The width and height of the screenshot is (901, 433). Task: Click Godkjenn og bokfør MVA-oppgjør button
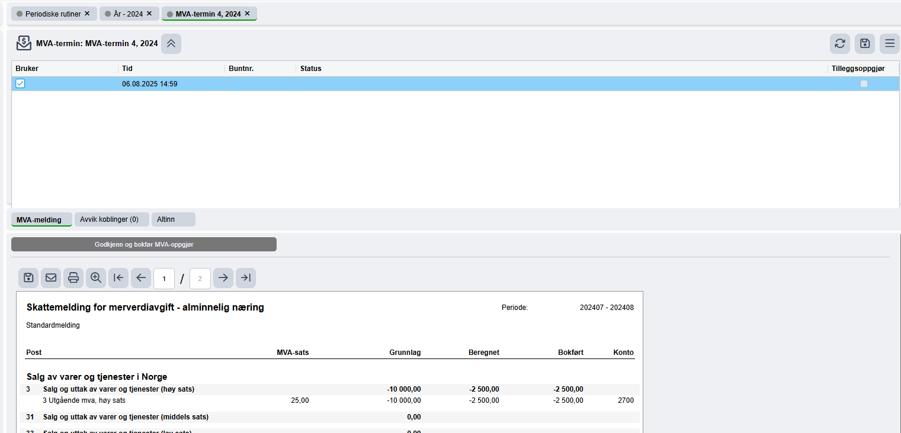point(144,244)
